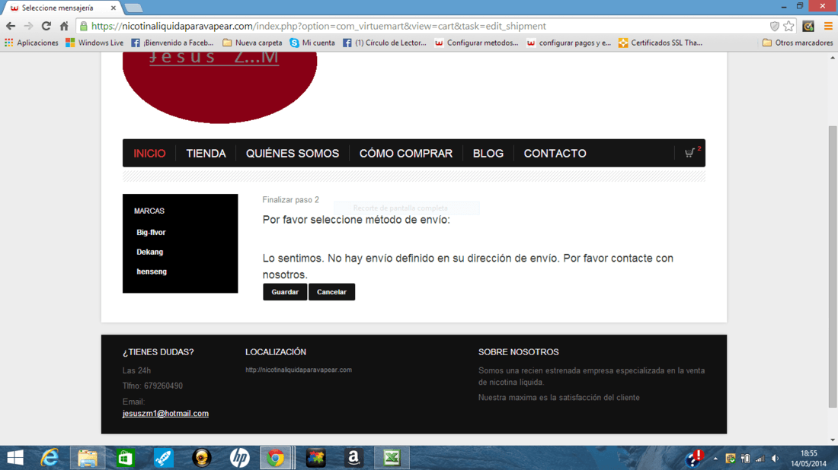838x470 pixels.
Task: Click the 'Finalizar paso 2' text
Action: (x=291, y=199)
